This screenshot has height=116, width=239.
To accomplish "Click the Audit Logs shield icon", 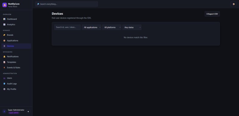I will tap(4, 84).
